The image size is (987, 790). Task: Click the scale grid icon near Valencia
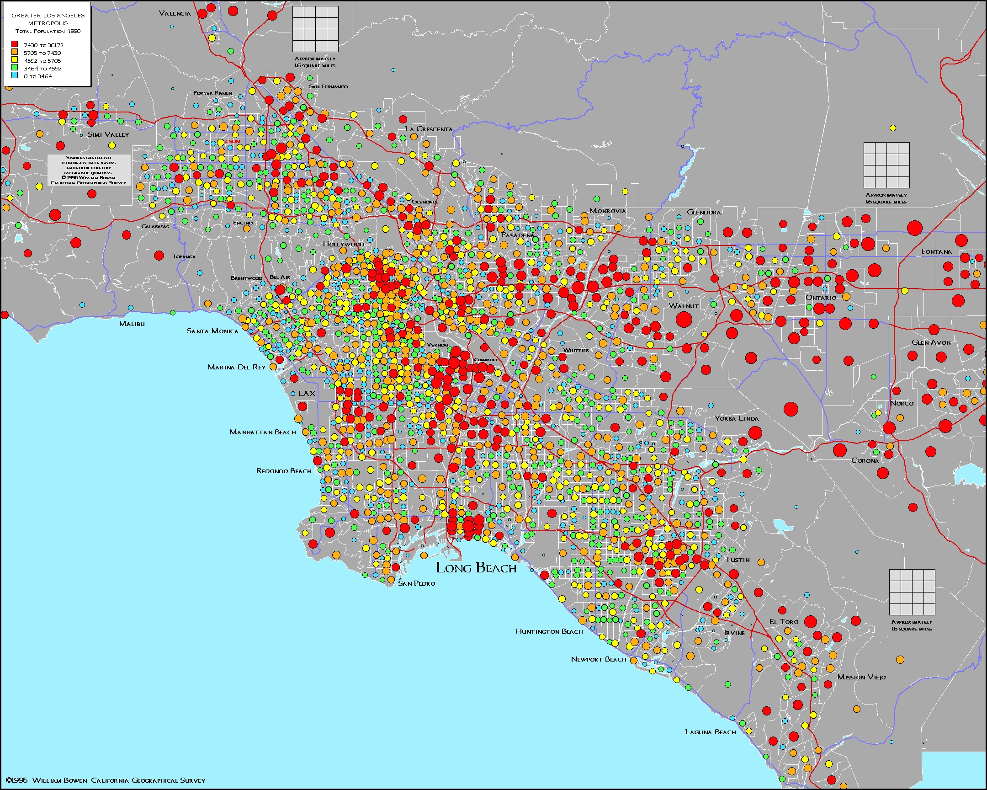pos(315,29)
